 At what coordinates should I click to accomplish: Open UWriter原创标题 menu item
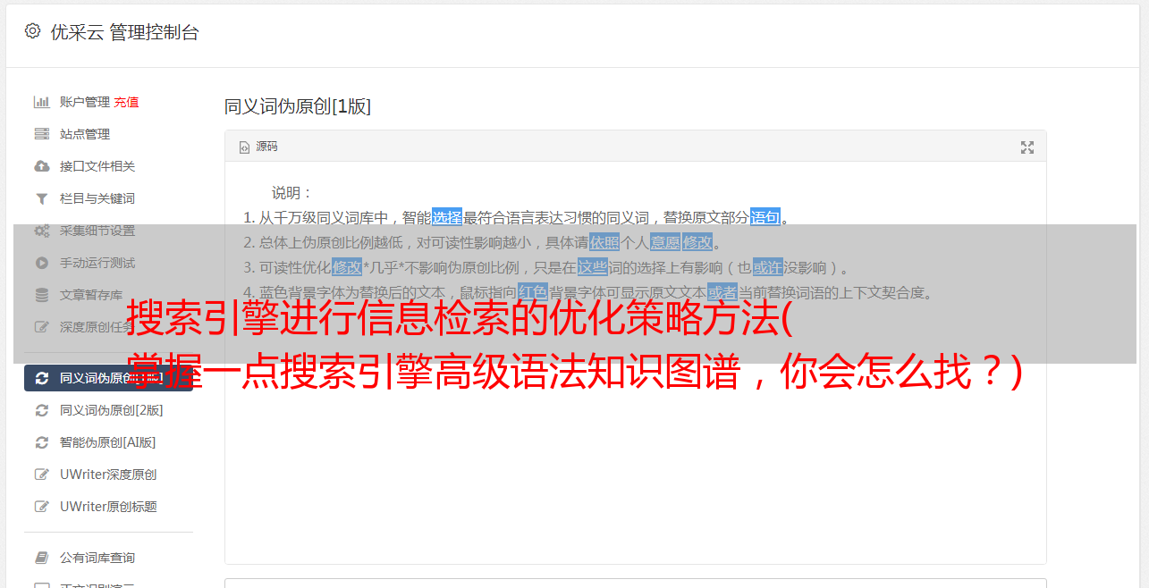click(x=108, y=507)
